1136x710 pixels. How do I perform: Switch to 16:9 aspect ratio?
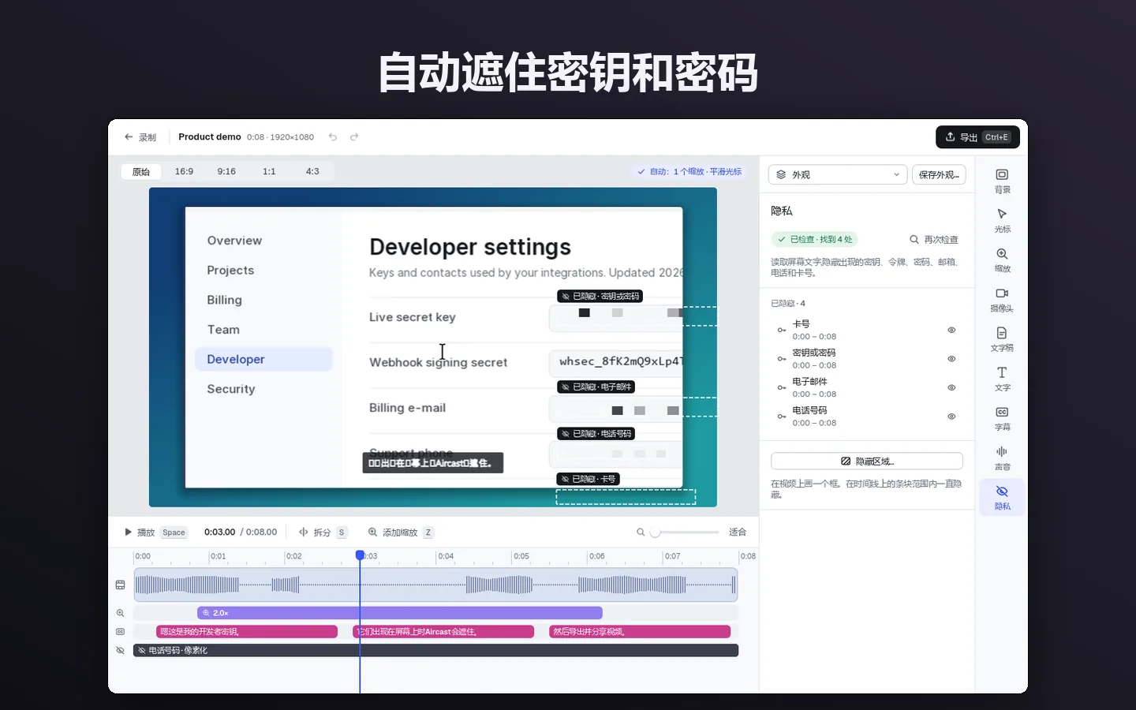click(184, 171)
